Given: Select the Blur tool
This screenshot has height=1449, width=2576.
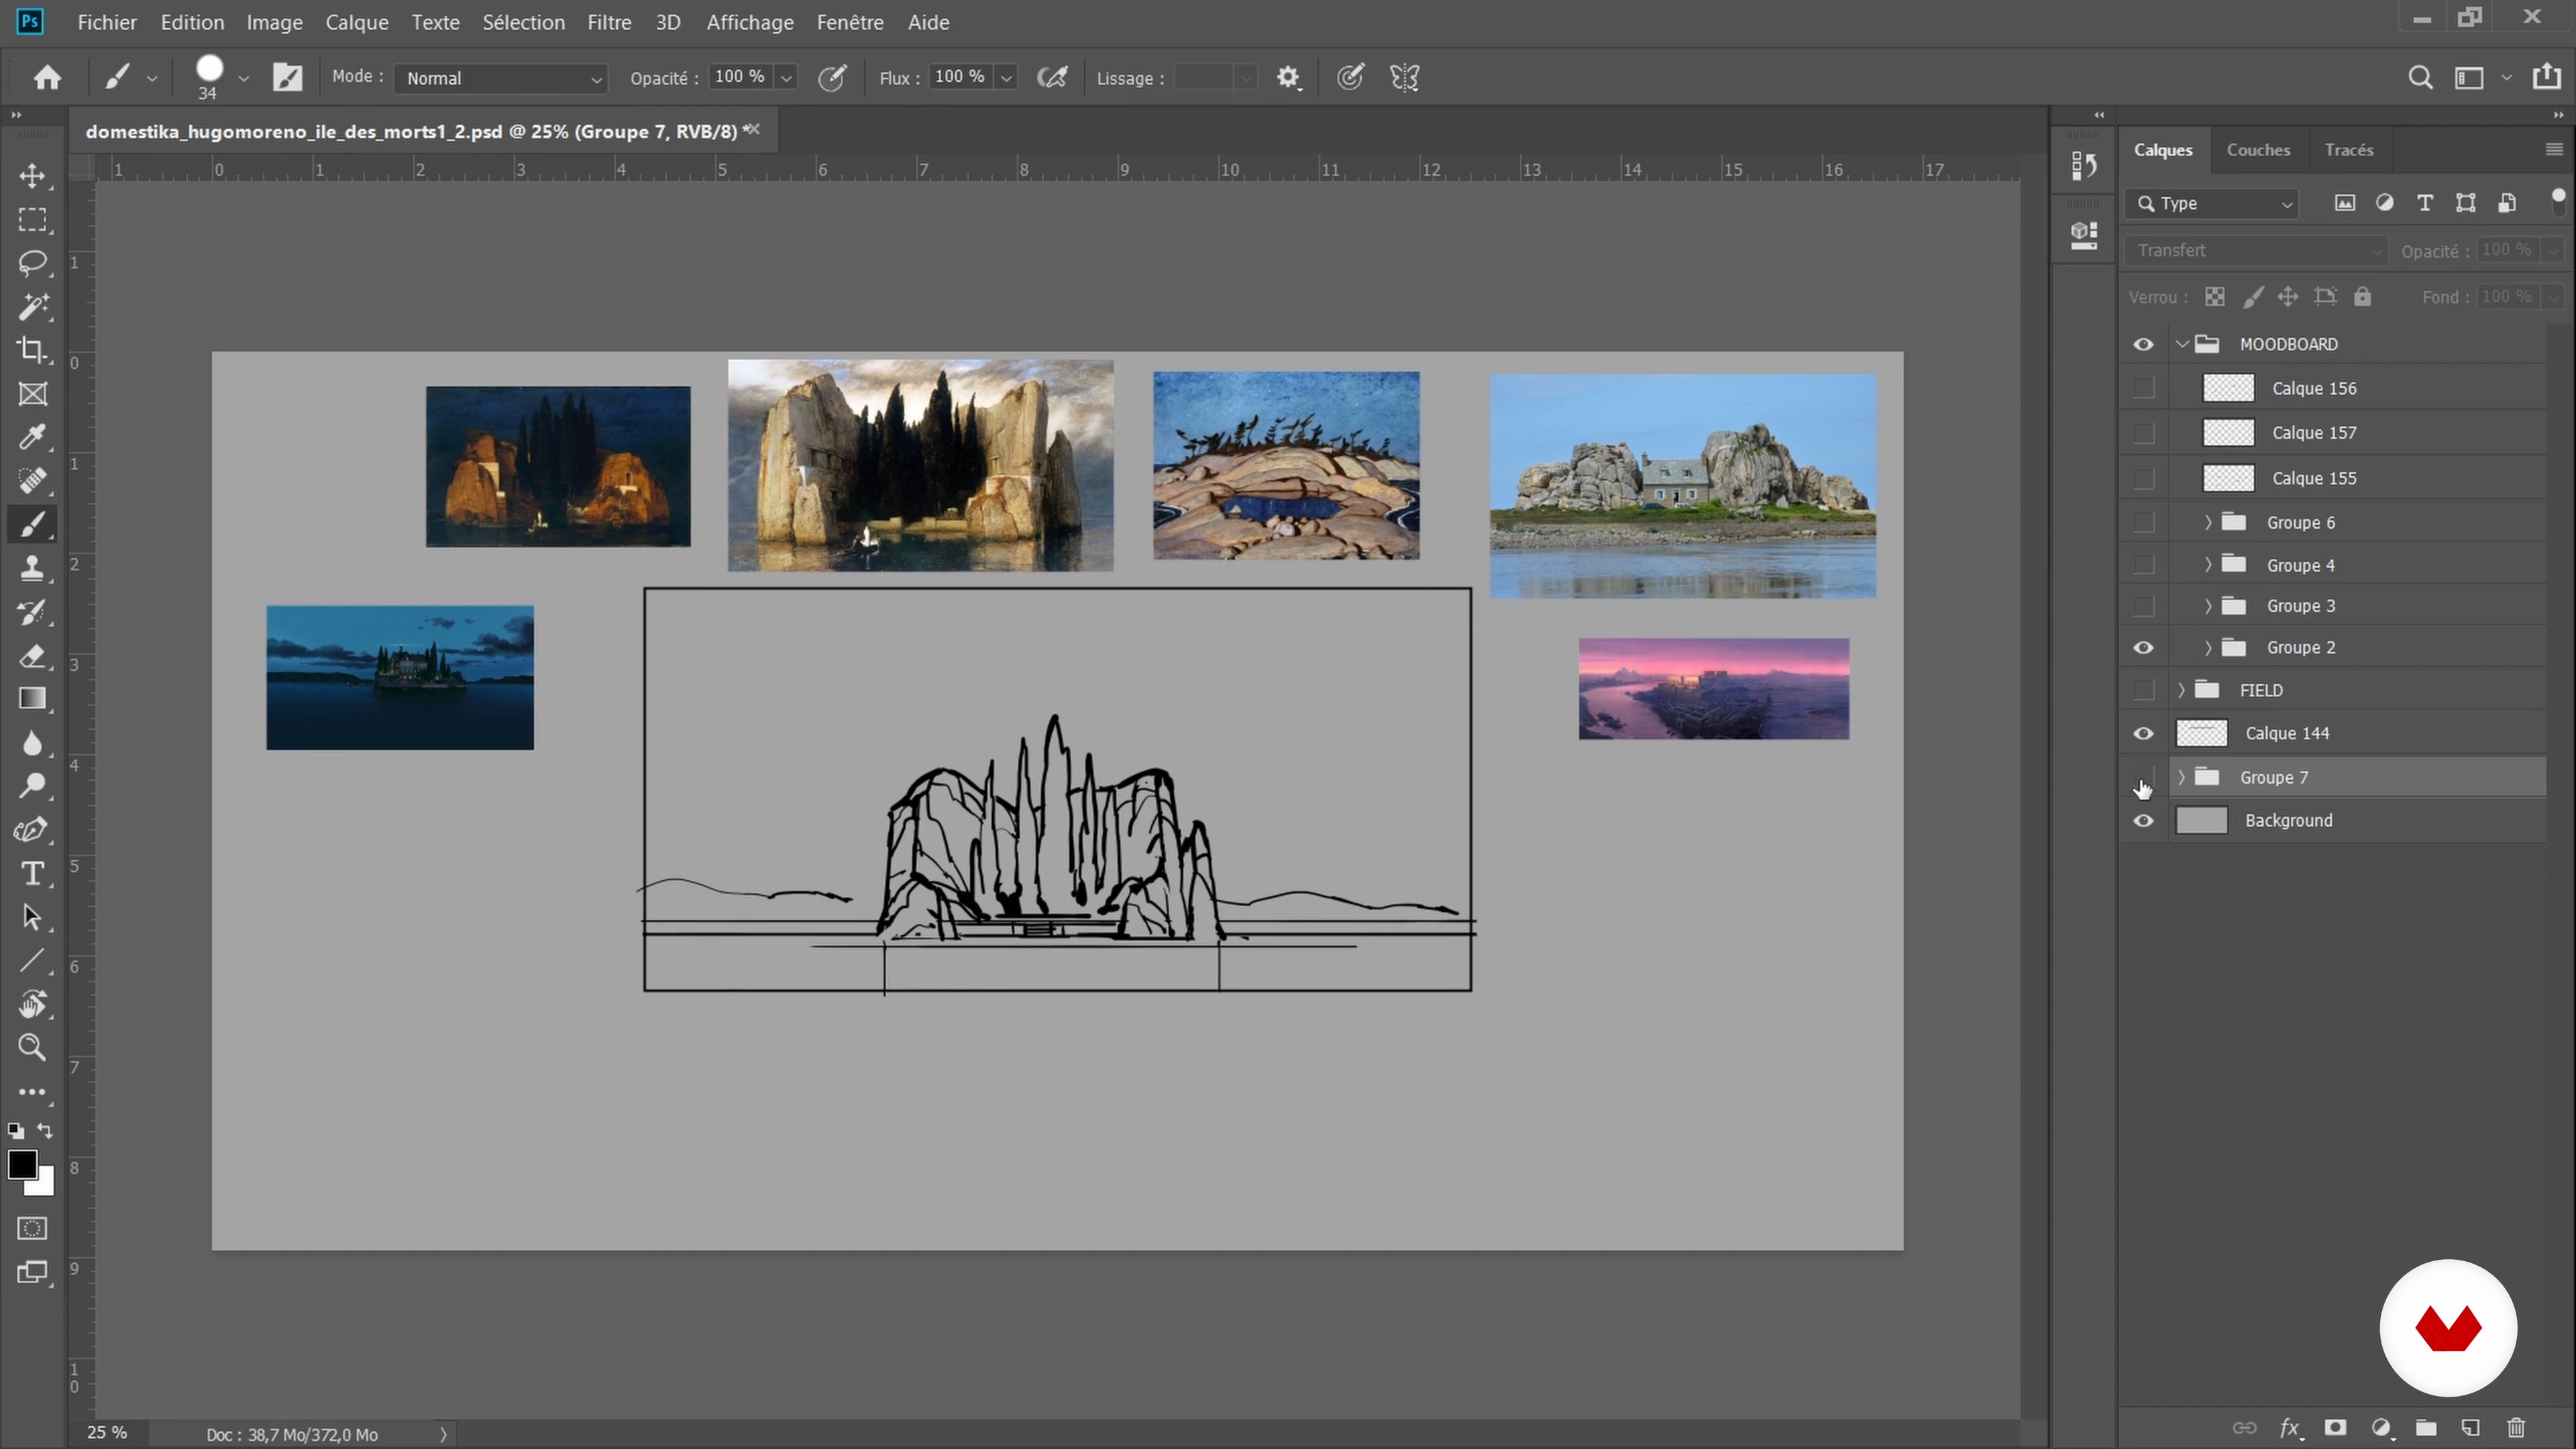Looking at the screenshot, I should (x=32, y=743).
